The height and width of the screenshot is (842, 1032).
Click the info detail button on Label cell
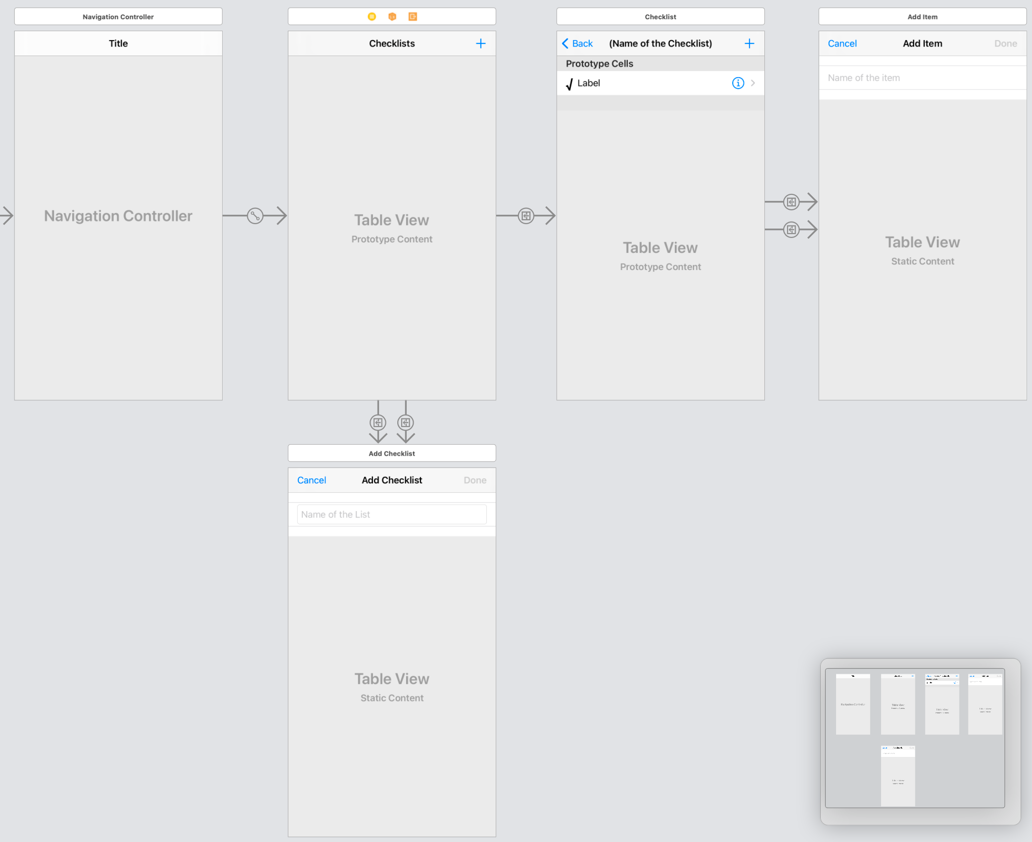point(738,83)
